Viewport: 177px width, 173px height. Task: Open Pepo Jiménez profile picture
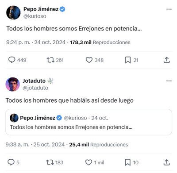(x=13, y=12)
